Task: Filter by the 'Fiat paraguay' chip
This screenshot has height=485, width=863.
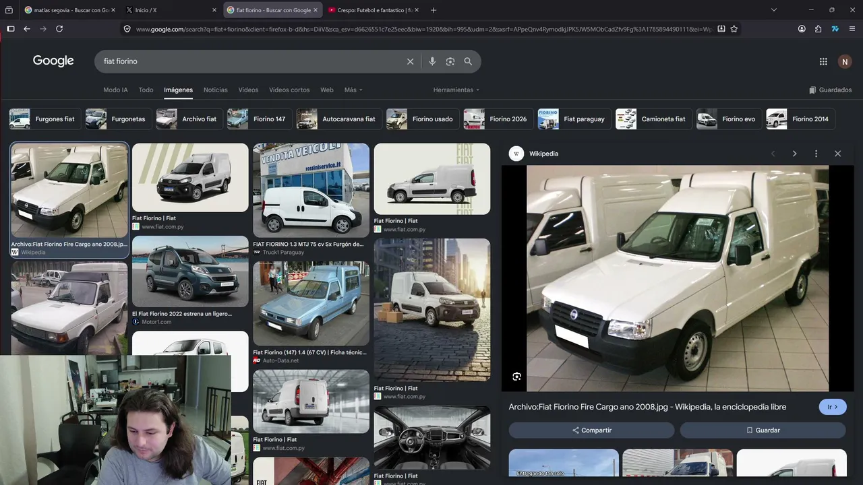Action: coord(574,119)
